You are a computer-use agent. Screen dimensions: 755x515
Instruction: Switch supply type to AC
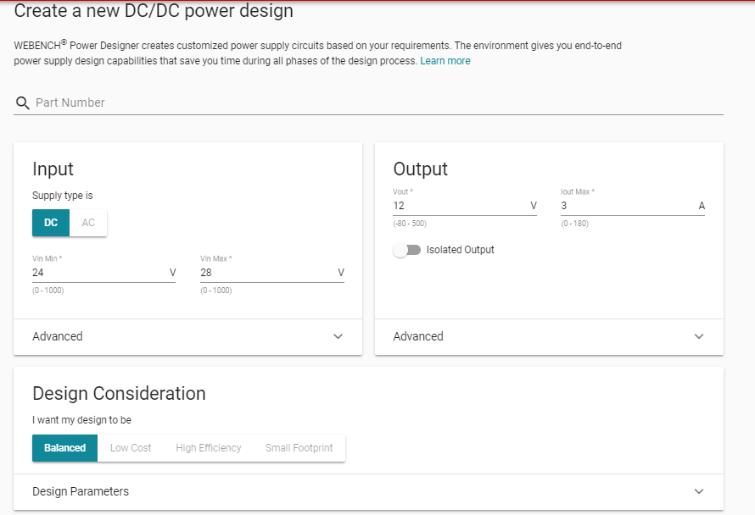coord(88,223)
